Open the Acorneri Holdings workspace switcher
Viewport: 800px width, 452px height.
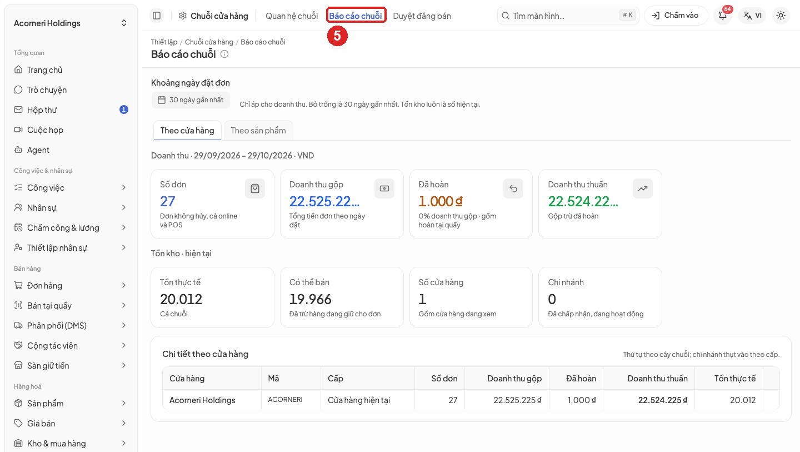(71, 23)
